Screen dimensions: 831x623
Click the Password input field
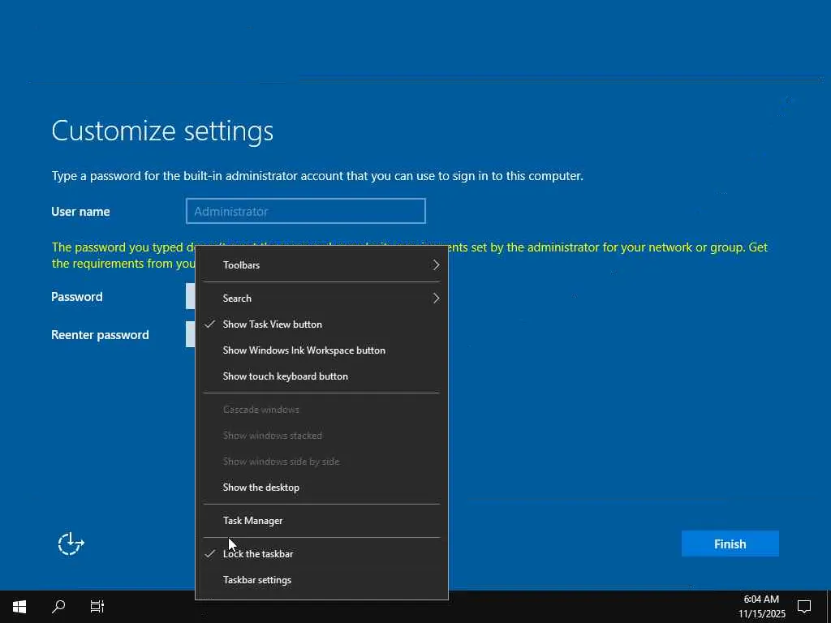click(x=191, y=296)
